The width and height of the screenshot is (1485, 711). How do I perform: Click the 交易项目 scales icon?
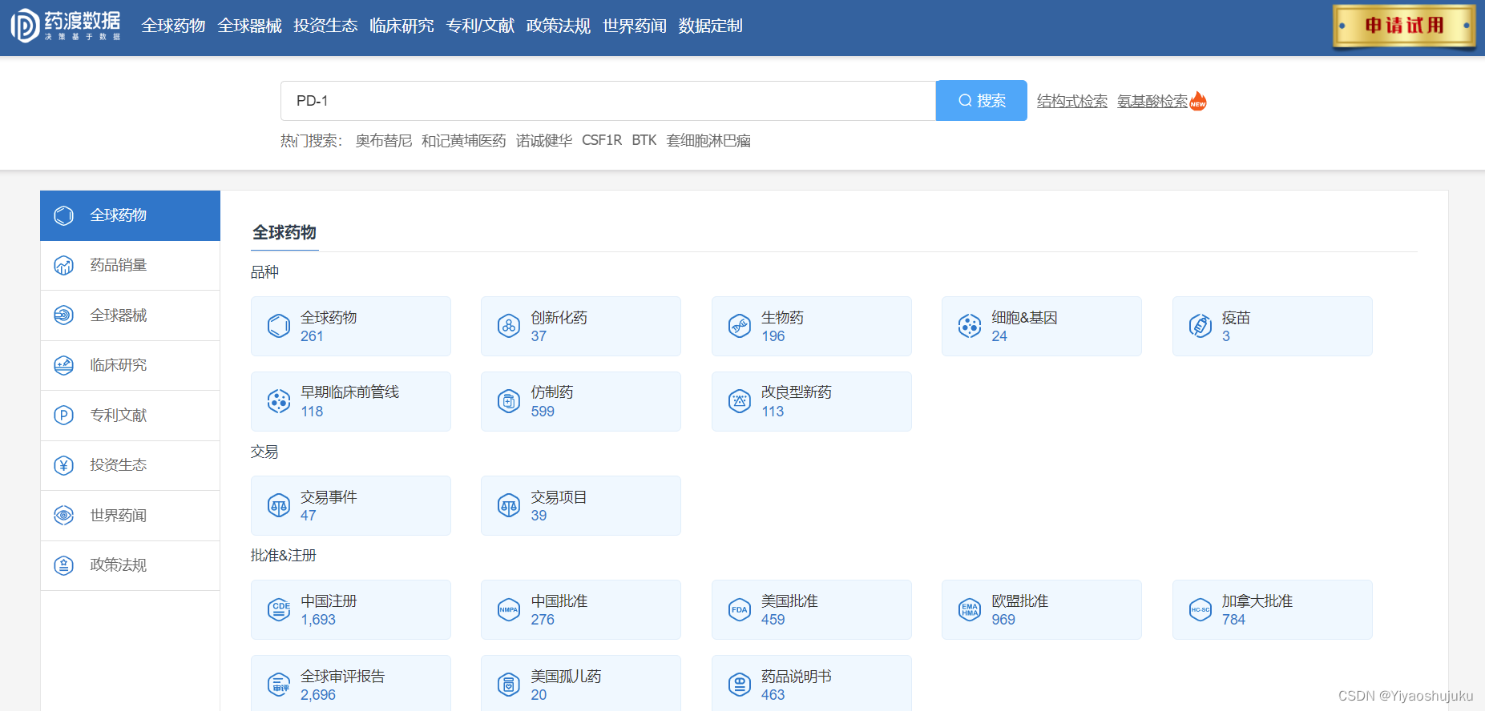pyautogui.click(x=509, y=505)
